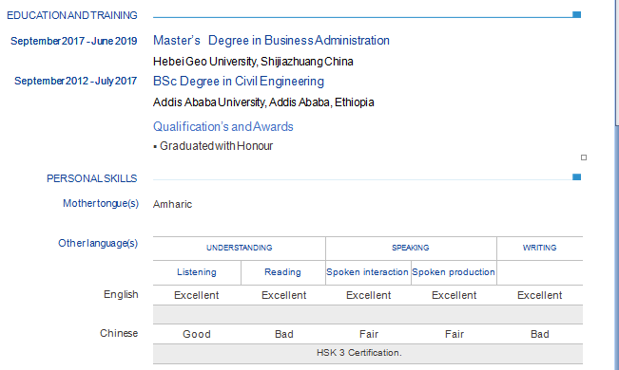
Task: Click the UNDERSTANDING table header cell
Action: (x=240, y=248)
